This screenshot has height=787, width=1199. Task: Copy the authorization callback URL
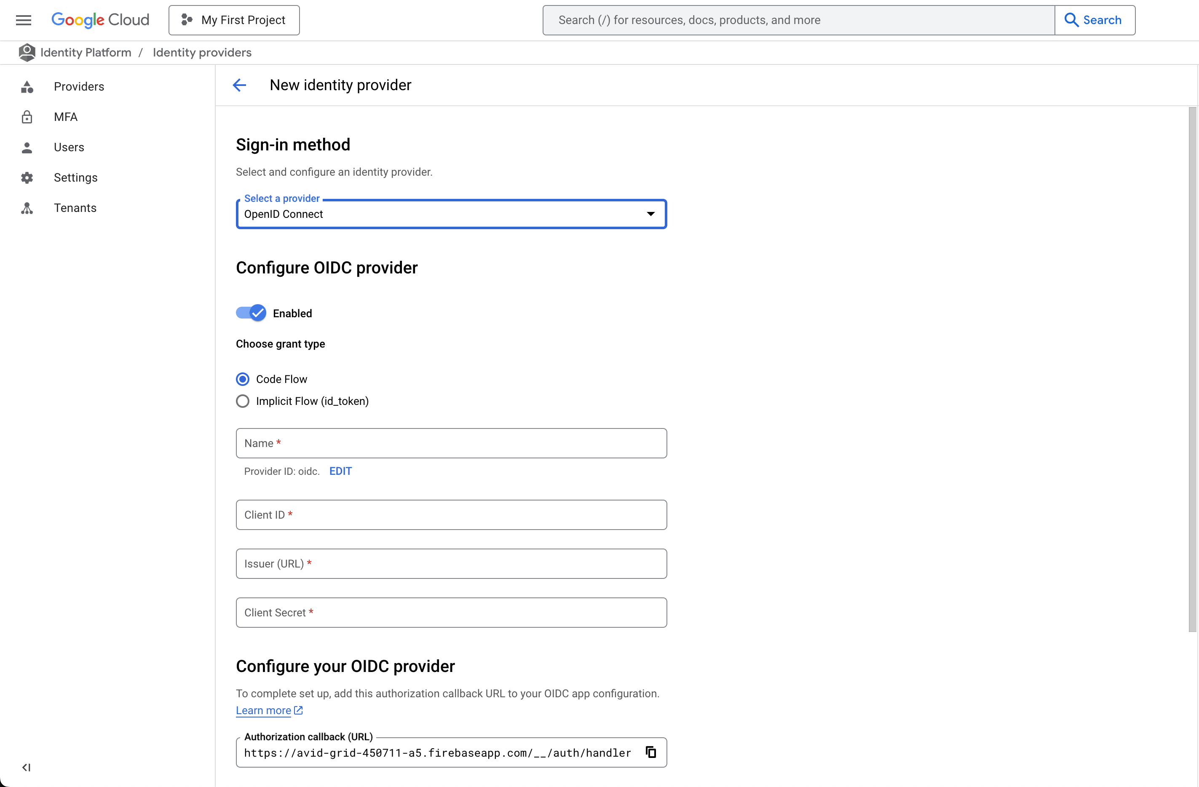coord(650,752)
